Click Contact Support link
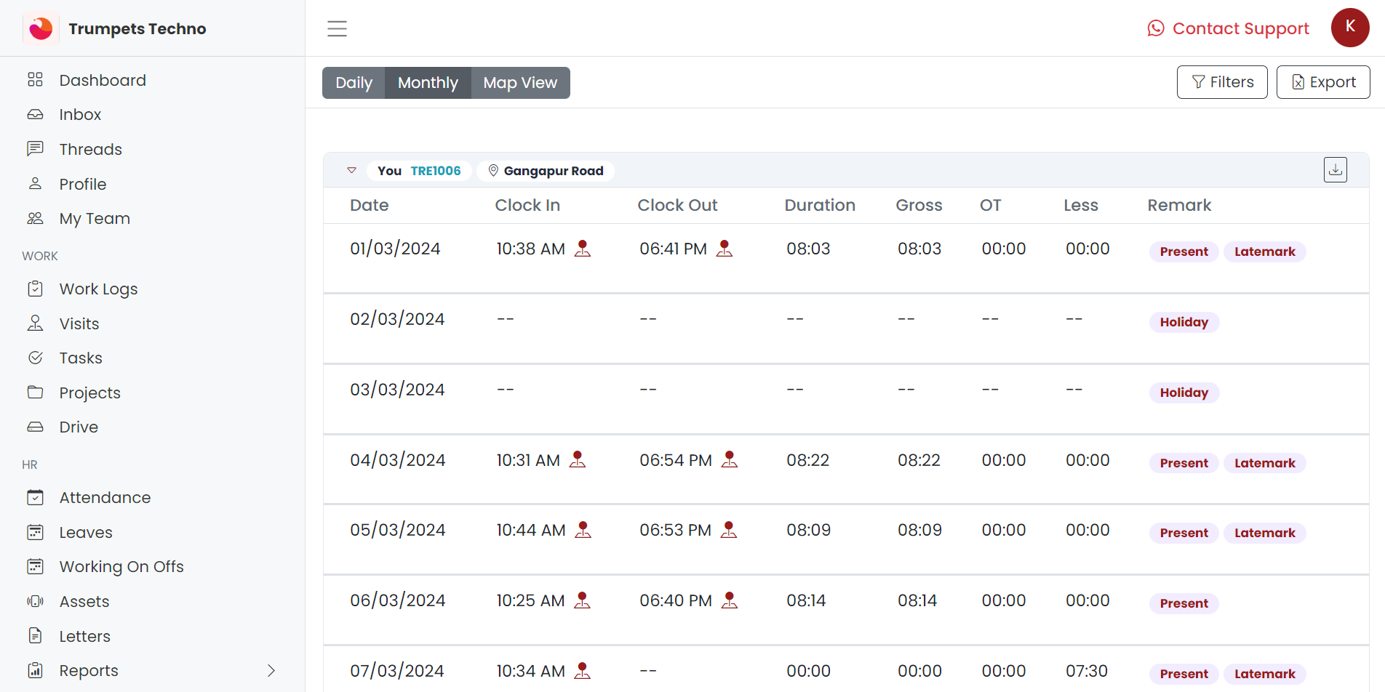This screenshot has width=1385, height=692. click(x=1228, y=28)
